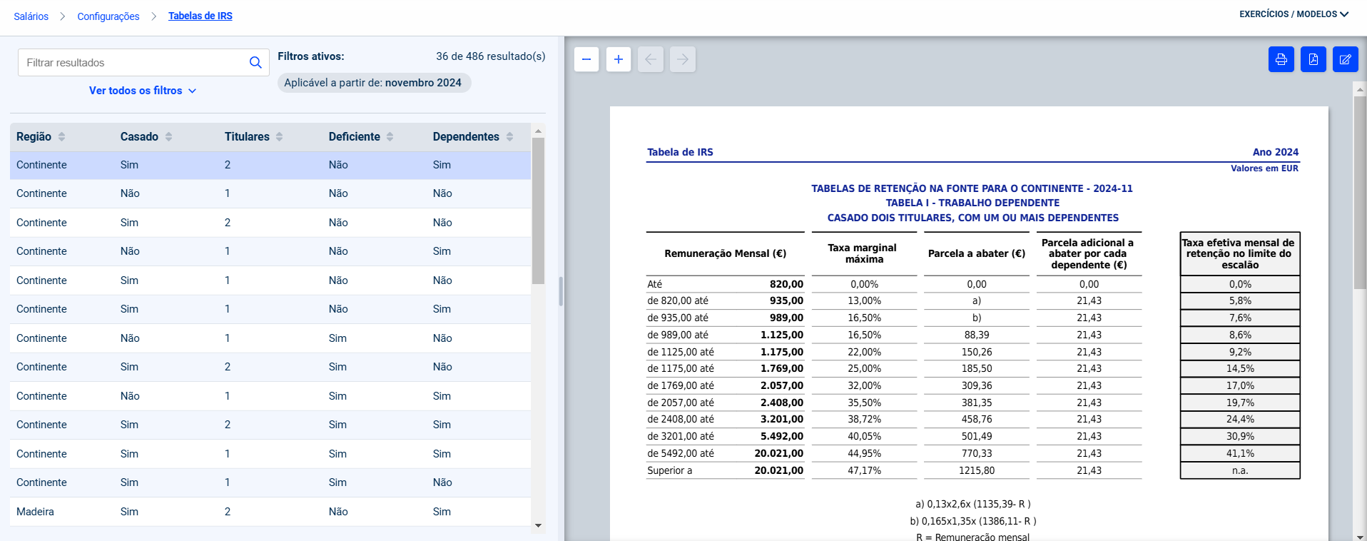Open Tabelas de IRS breadcrumb link

(200, 16)
